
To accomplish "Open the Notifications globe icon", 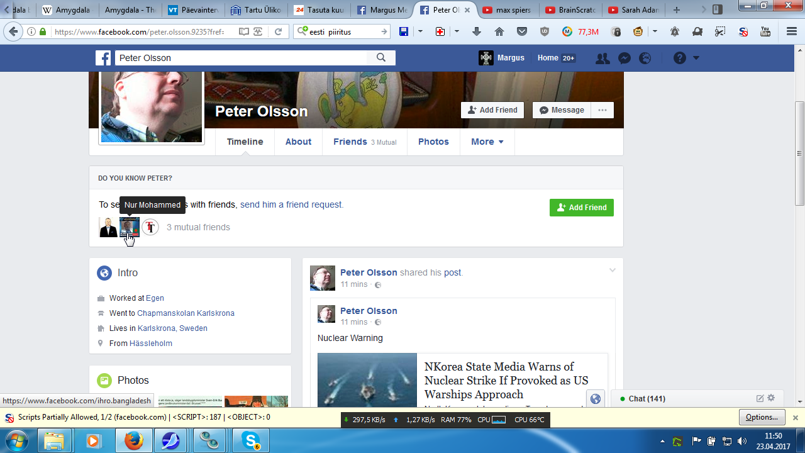I will pyautogui.click(x=645, y=58).
